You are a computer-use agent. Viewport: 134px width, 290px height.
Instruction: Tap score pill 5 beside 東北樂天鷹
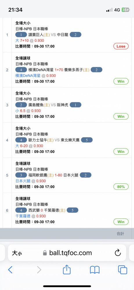click(x=87, y=140)
